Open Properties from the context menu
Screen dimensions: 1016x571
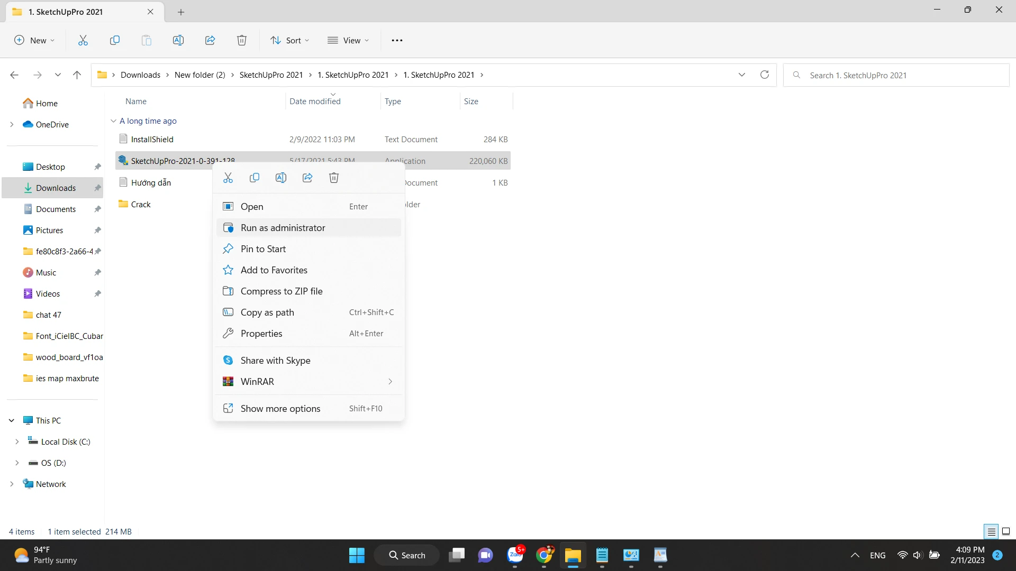pos(309,334)
